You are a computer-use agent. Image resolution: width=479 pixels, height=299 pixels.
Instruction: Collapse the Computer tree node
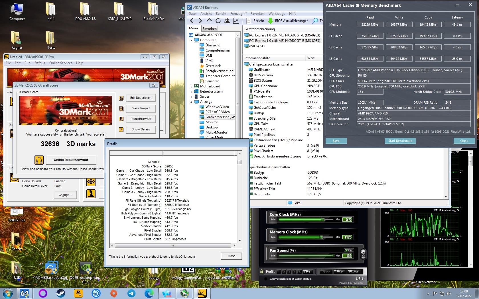coord(191,40)
